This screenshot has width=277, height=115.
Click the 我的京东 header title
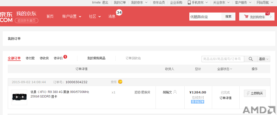26,14
